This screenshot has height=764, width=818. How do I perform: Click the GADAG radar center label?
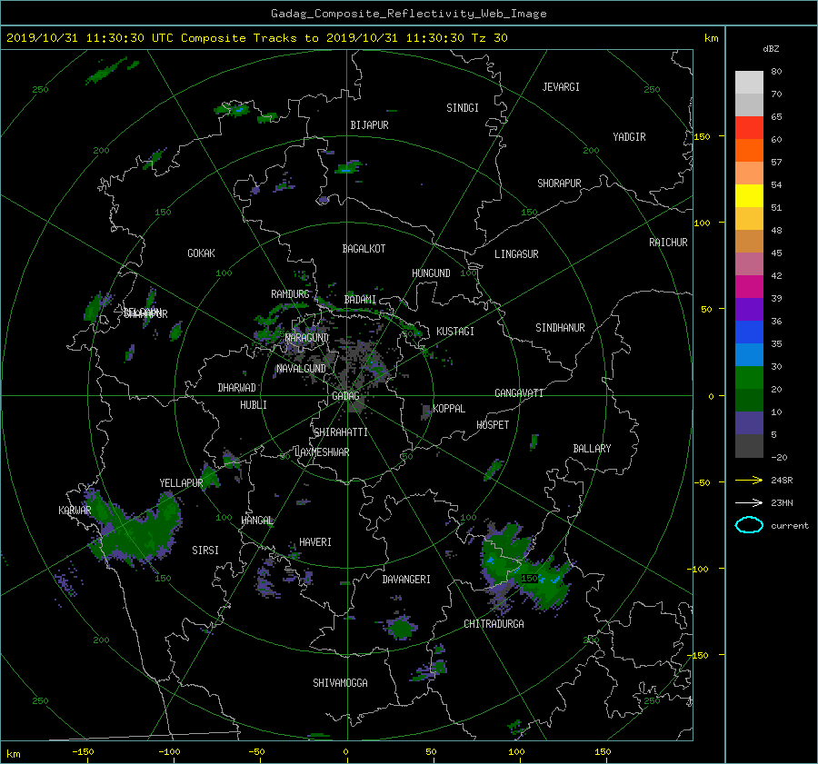(x=345, y=396)
